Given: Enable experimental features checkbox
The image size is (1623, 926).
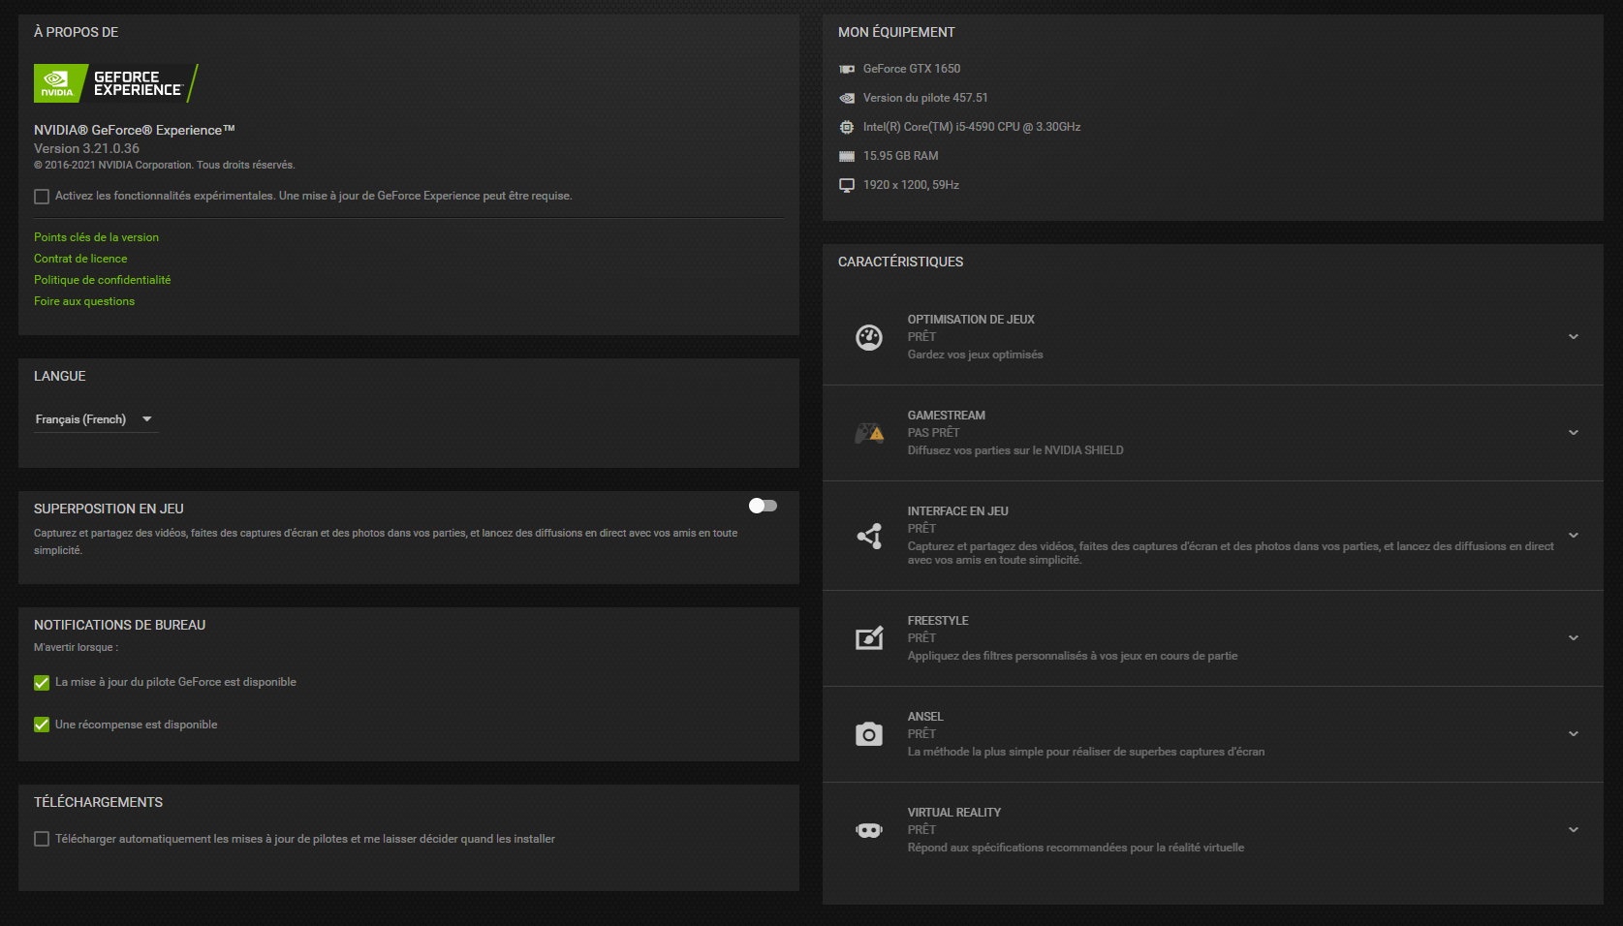Looking at the screenshot, I should [x=42, y=197].
